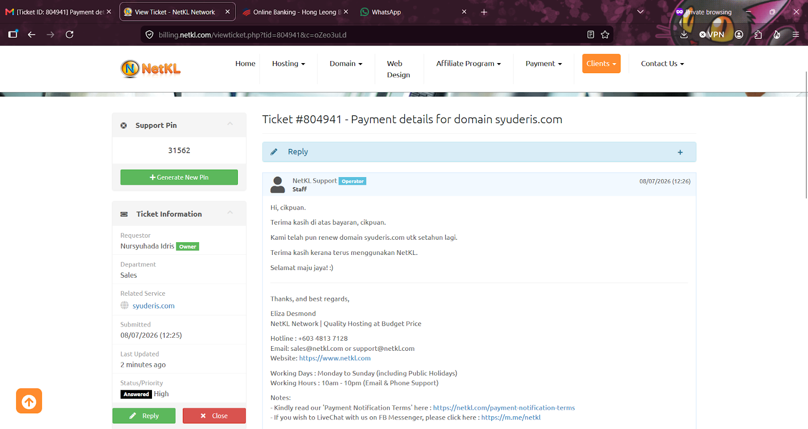
Task: Click the Operator badge beside NetKL Support
Action: tap(352, 181)
